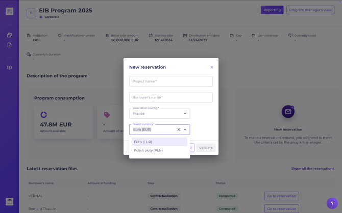Viewport: 342px width, 213px height.
Task: Open the document icon in sidebar
Action: [9, 45]
